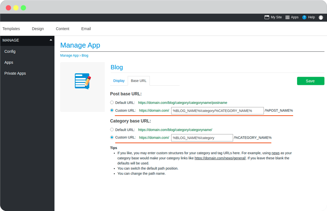
Task: Click the Blog breadcrumb link
Action: coord(85,55)
